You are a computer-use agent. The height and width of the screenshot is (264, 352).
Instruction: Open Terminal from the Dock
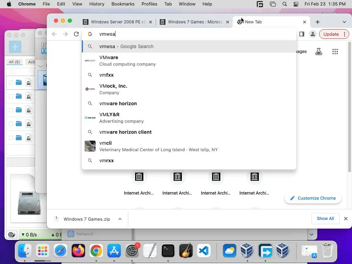pos(168,251)
